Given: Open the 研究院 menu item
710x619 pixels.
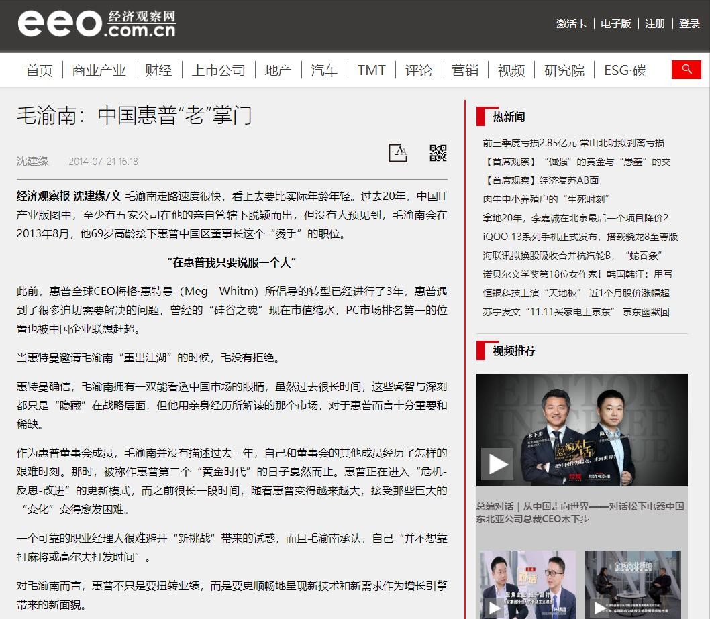Looking at the screenshot, I should tap(564, 70).
